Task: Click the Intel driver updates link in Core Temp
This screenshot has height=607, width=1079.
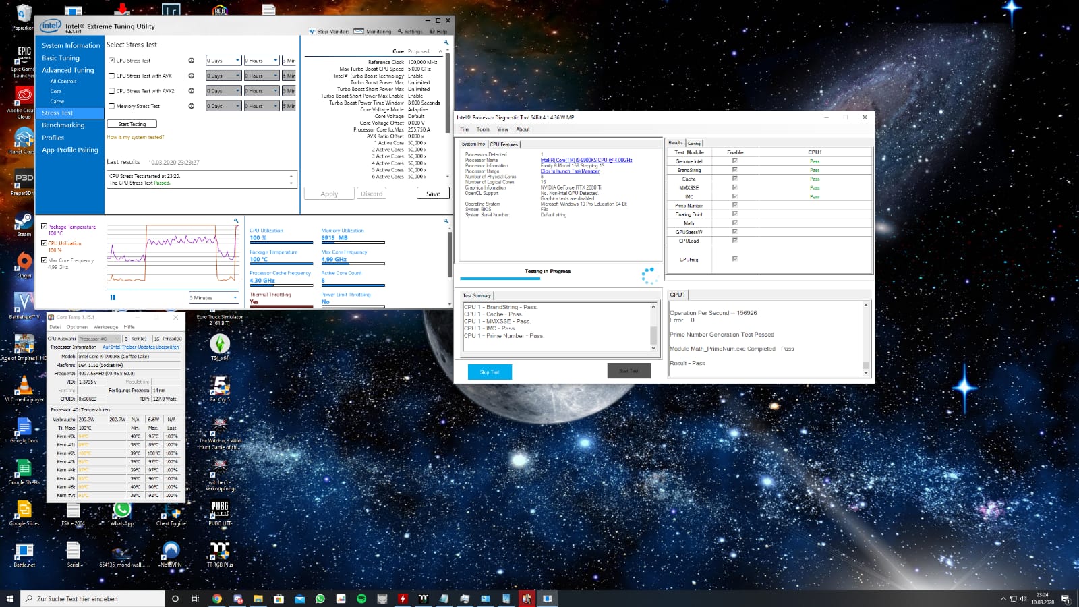Action: click(x=141, y=347)
